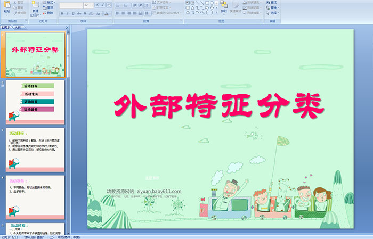Screen dimensions: 373x239
Task: Click the font color A swatch
Action: [x=107, y=14]
